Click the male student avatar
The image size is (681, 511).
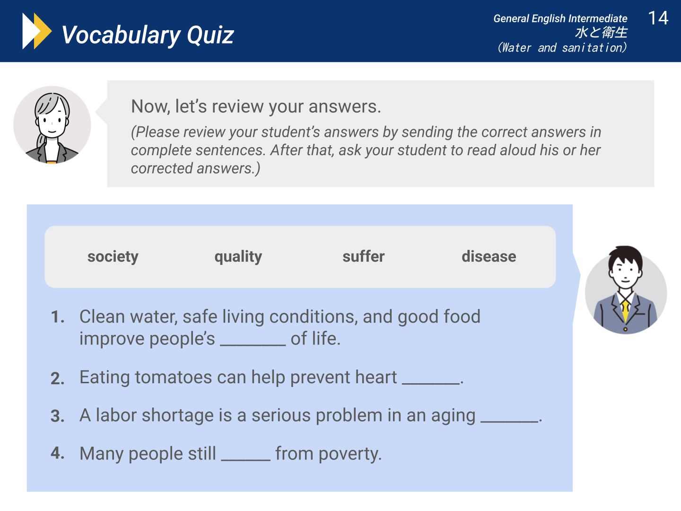coord(626,290)
